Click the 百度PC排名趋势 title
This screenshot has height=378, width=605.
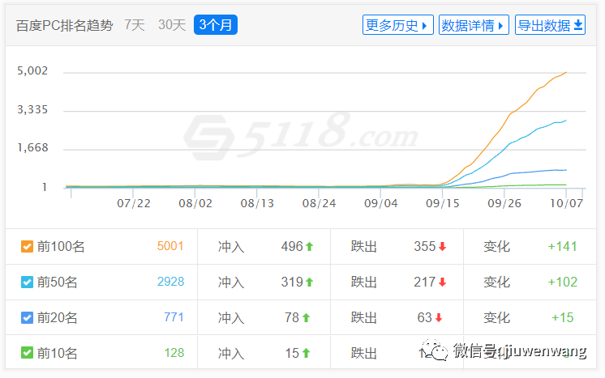tap(64, 25)
